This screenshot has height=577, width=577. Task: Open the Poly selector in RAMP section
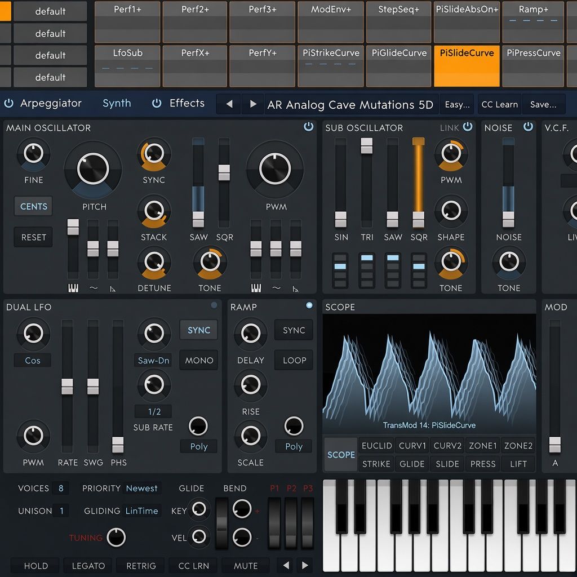294,446
